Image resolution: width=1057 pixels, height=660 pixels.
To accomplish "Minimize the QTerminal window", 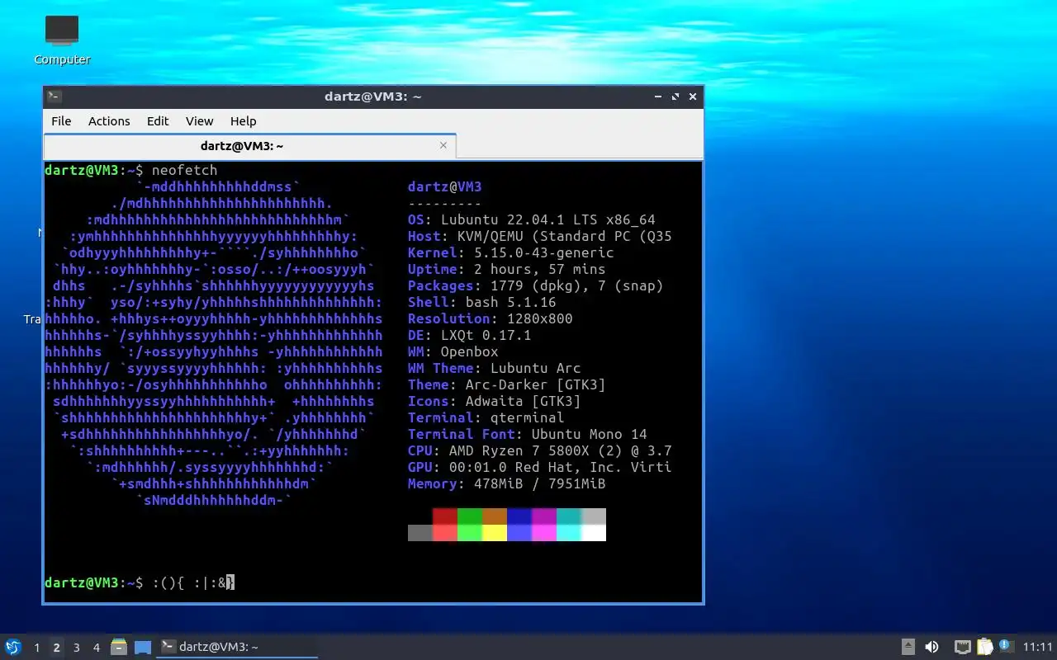I will 658,97.
